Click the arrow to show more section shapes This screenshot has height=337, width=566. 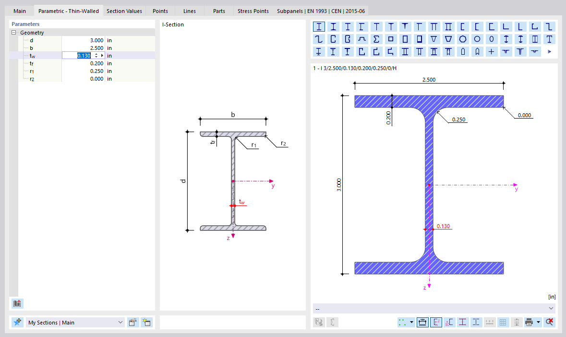click(x=549, y=51)
